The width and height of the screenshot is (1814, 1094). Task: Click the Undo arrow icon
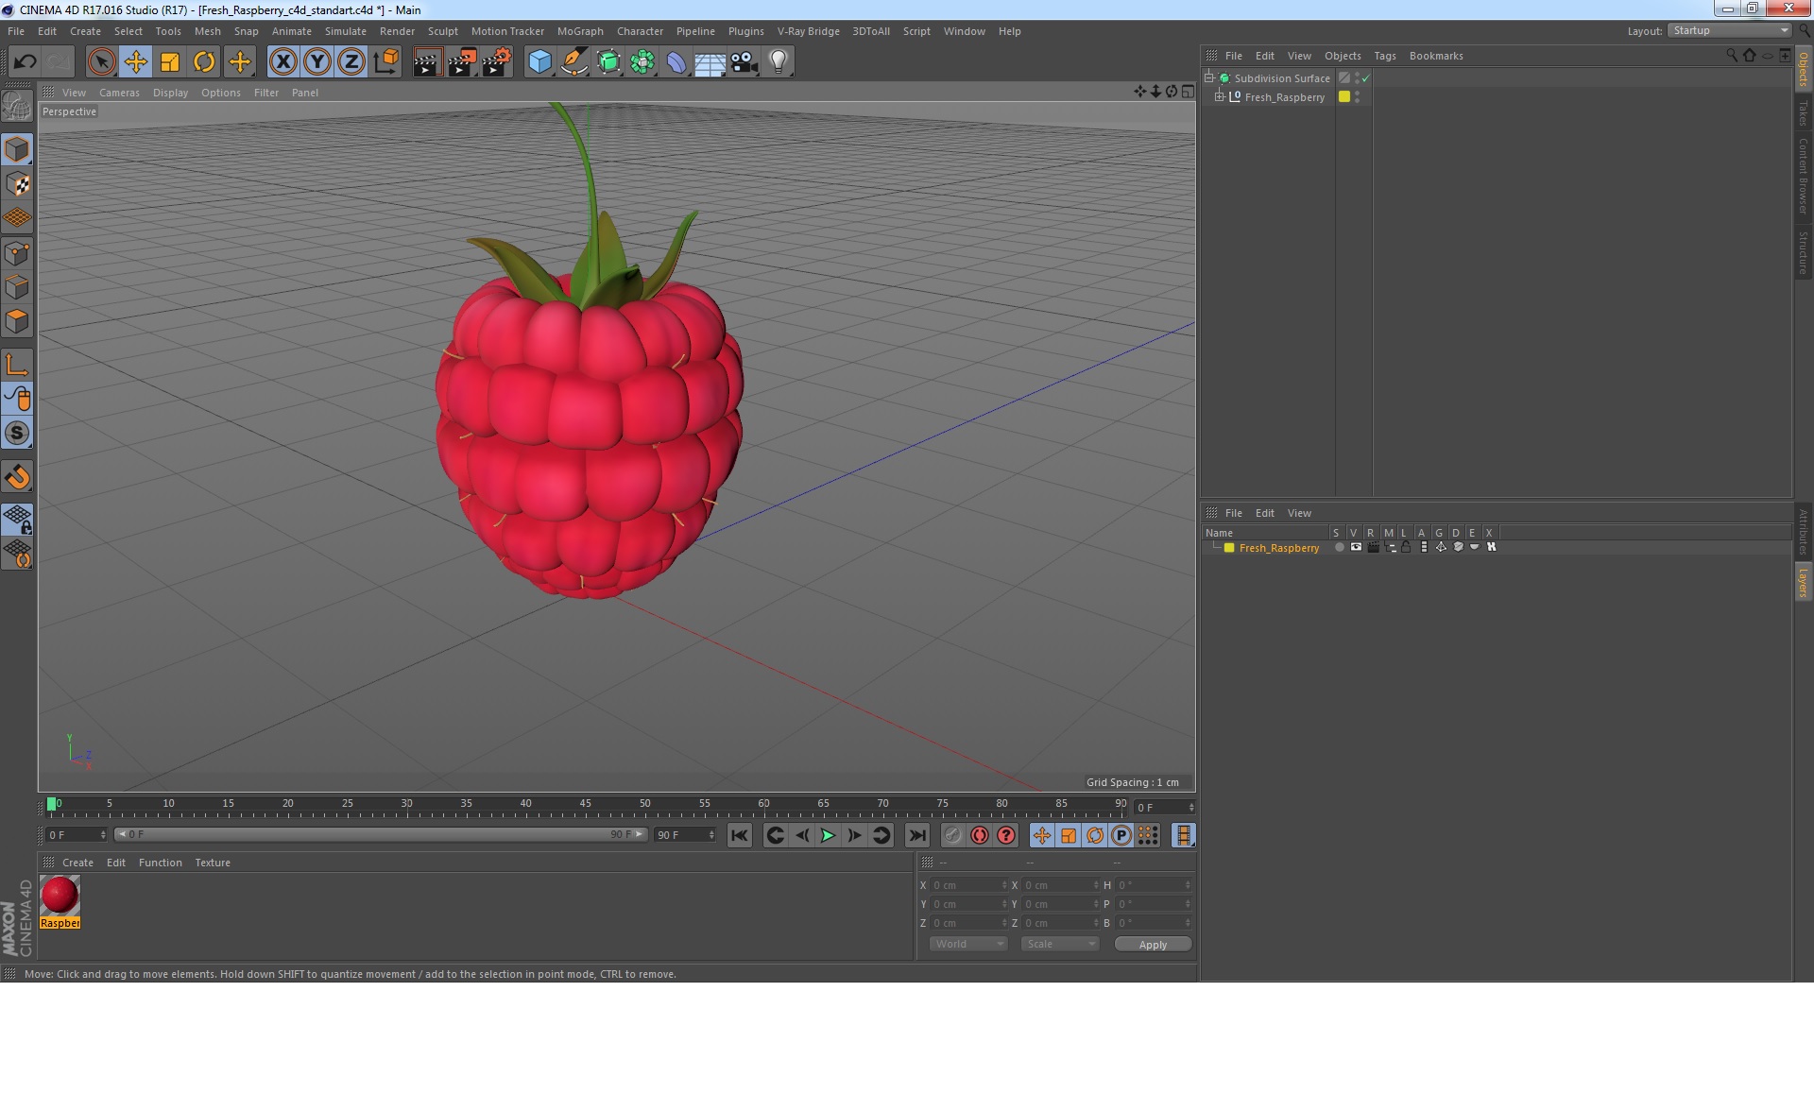25,62
